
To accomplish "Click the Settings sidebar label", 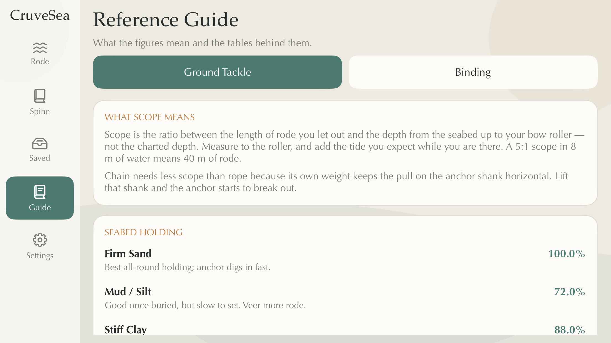I will [x=40, y=255].
